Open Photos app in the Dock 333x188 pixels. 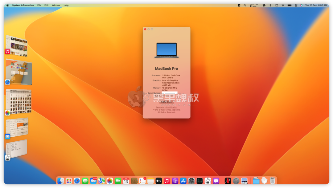pos(109,181)
